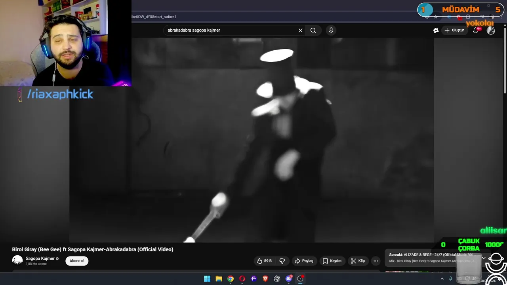Click the sparkle icon left of Oluştur

(x=436, y=30)
